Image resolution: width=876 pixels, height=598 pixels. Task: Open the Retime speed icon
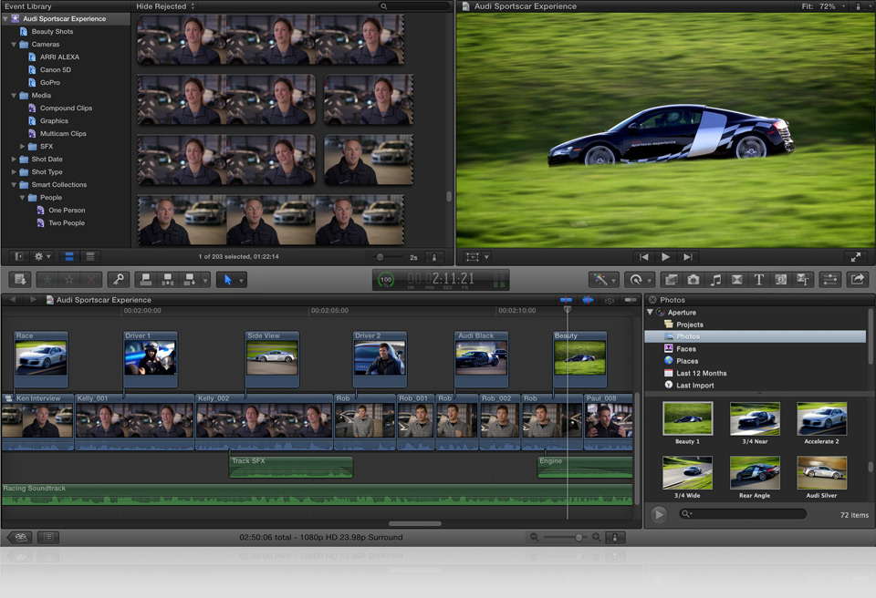point(636,280)
